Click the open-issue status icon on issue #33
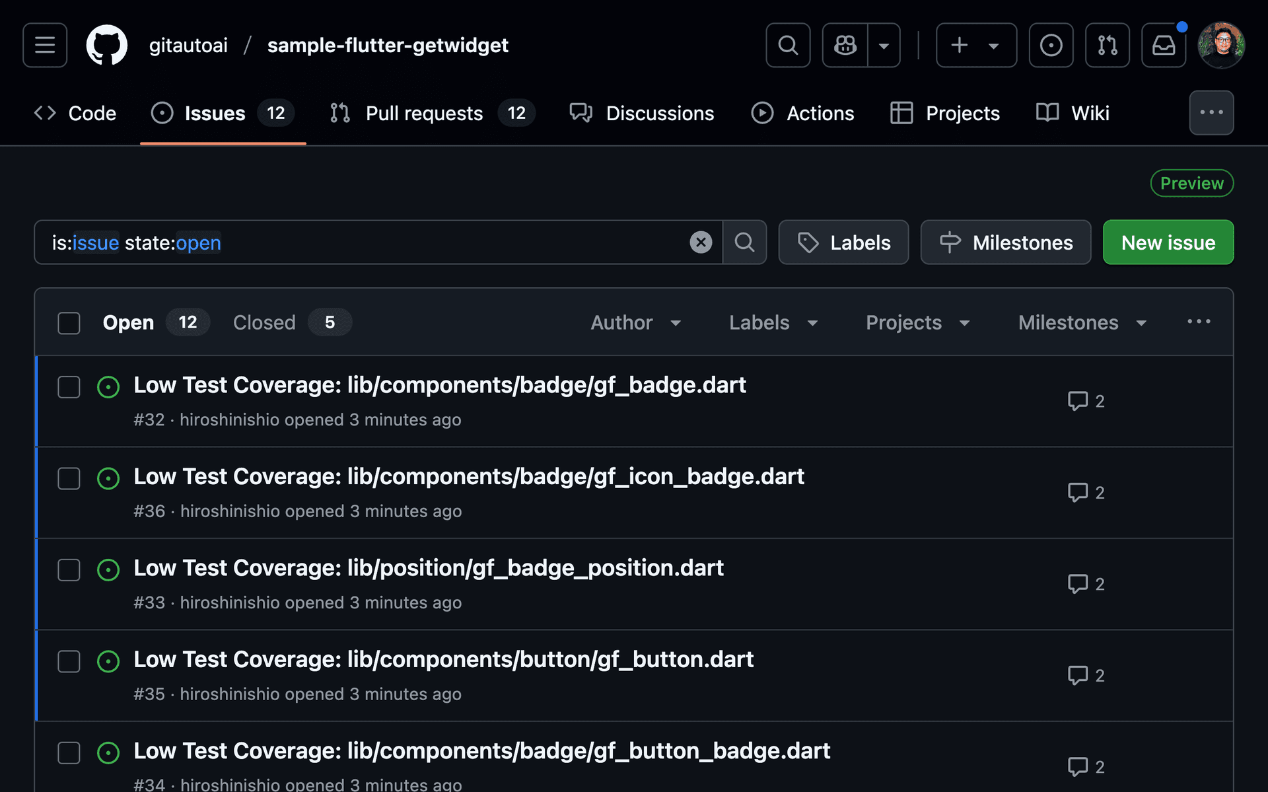 tap(108, 570)
